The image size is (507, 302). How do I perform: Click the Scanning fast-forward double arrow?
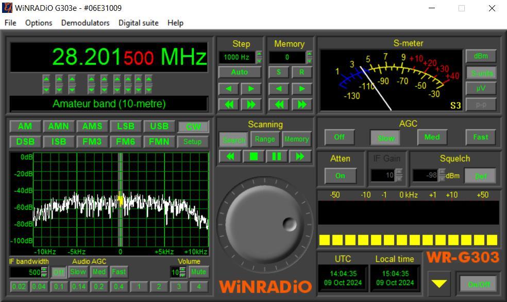coord(299,156)
